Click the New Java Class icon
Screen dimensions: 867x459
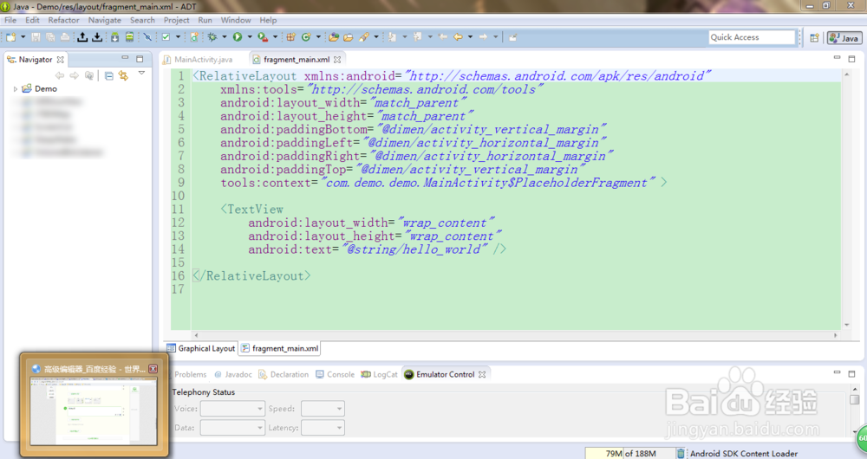point(306,37)
